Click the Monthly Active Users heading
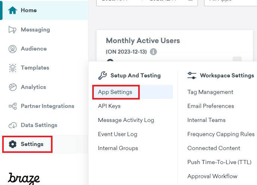This screenshot has height=185, width=257. [143, 41]
